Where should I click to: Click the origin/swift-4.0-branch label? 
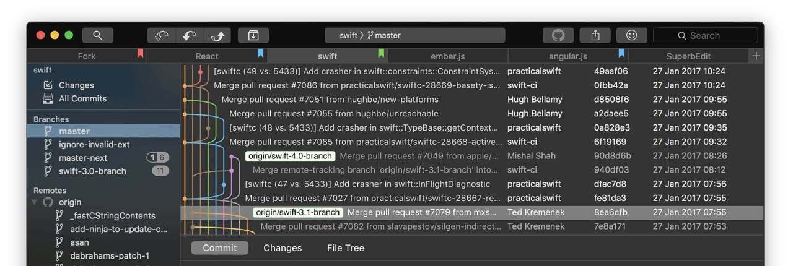pyautogui.click(x=290, y=156)
